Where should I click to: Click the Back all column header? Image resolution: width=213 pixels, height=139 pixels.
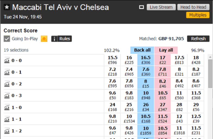point(142,50)
